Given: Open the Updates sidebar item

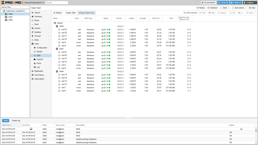Looking at the screenshot, I should [38, 32].
